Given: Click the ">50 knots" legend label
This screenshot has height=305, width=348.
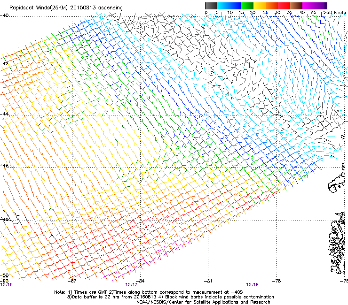Looking at the screenshot, I should pos(334,12).
